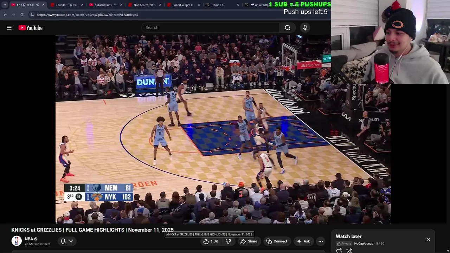This screenshot has width=450, height=253.
Task: Open the more actions ellipsis menu
Action: [x=321, y=241]
